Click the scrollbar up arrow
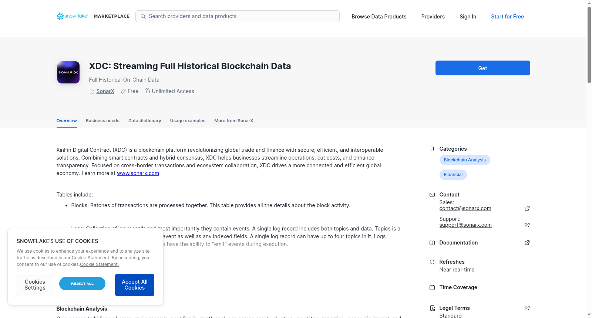This screenshot has height=318, width=592. click(x=589, y=3)
